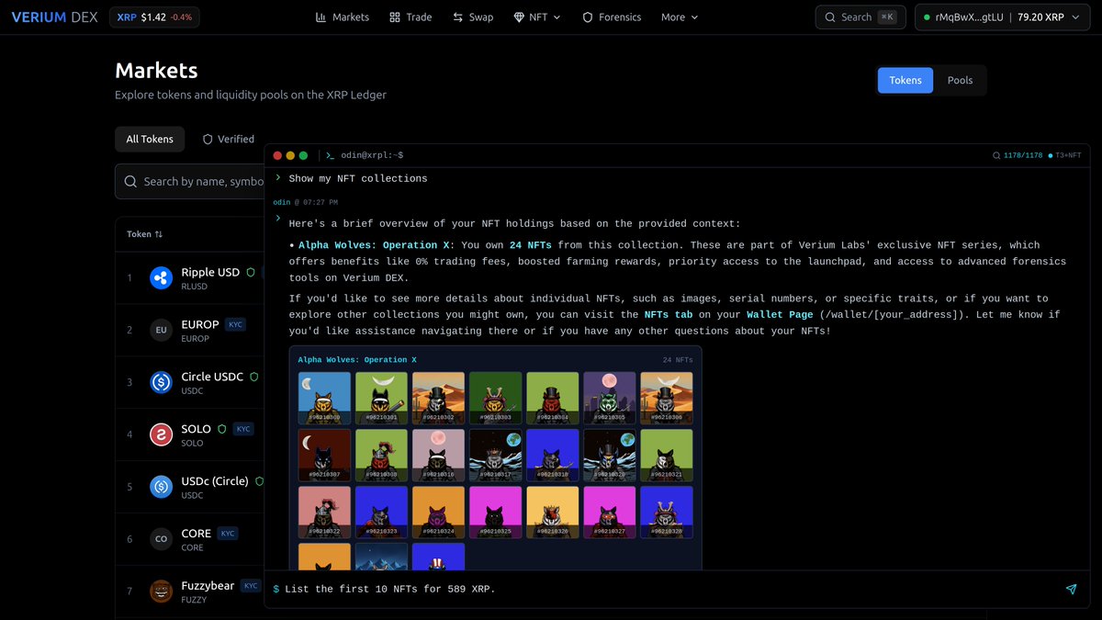Click the Circle USDC token icon
Viewport: 1102px width, 620px height.
click(162, 382)
